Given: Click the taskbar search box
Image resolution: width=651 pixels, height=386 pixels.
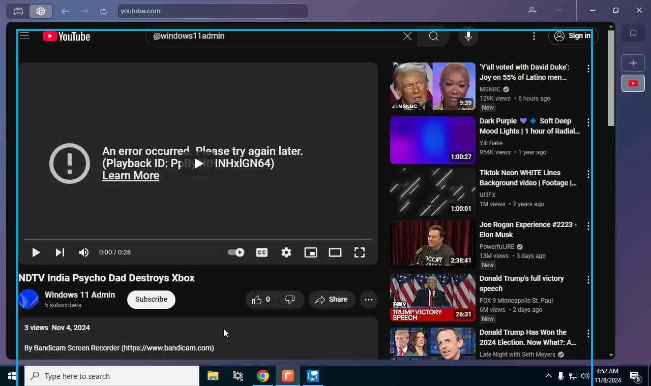Looking at the screenshot, I should click(x=112, y=376).
